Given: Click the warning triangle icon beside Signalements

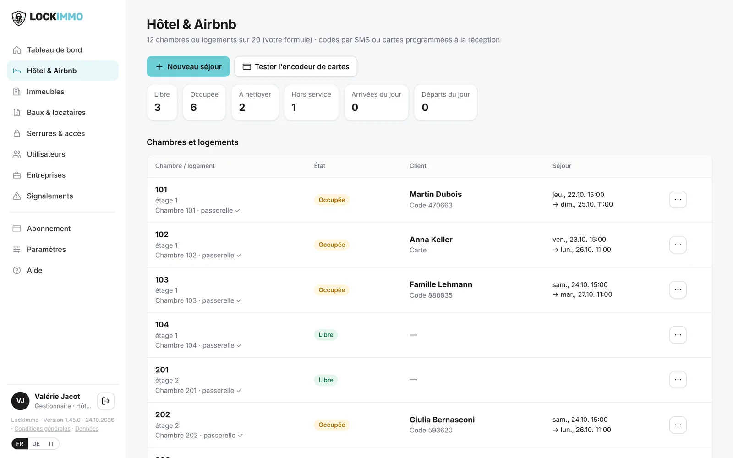Looking at the screenshot, I should click(17, 196).
